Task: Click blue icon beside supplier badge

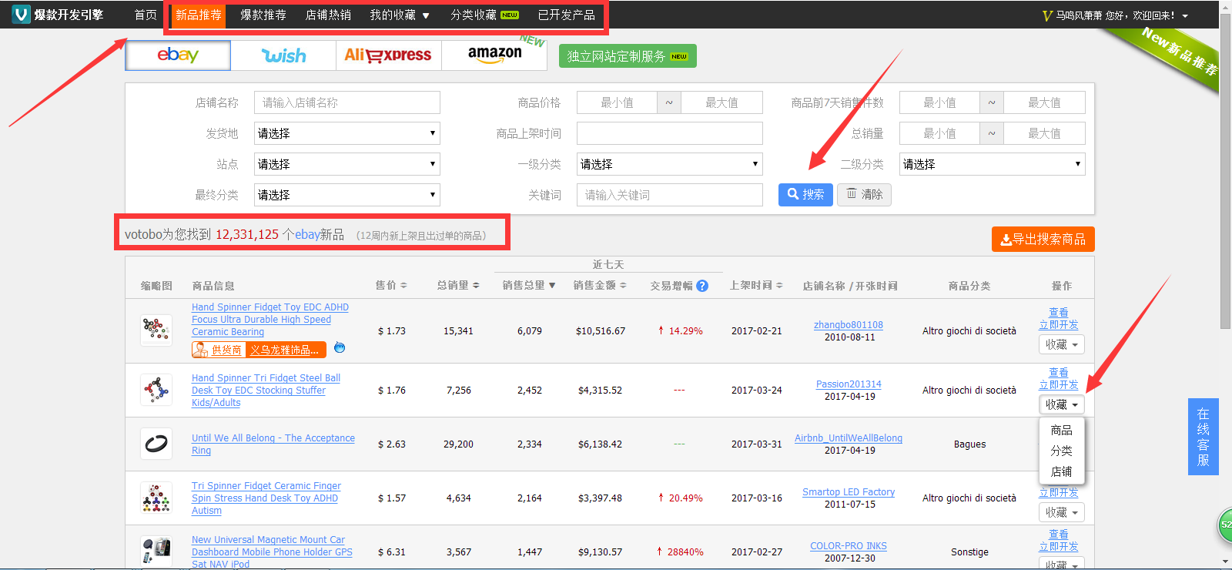Action: click(x=340, y=347)
